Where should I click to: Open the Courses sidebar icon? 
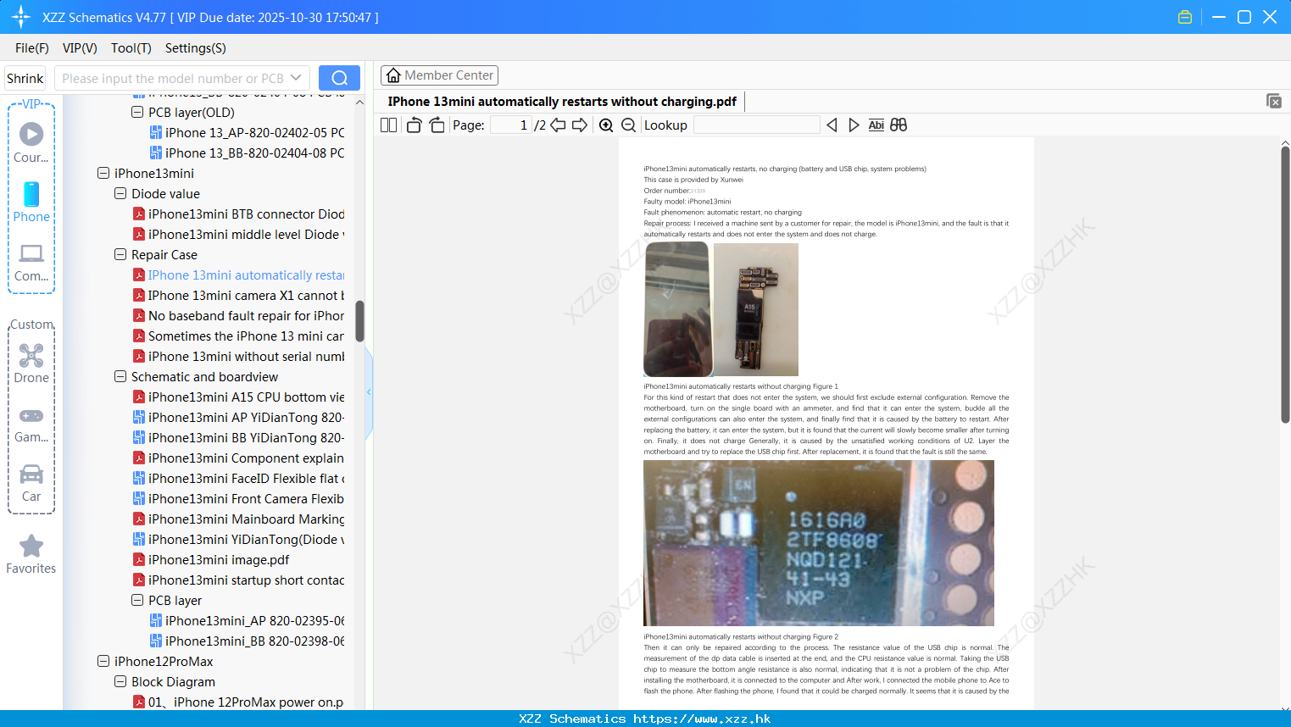[31, 142]
